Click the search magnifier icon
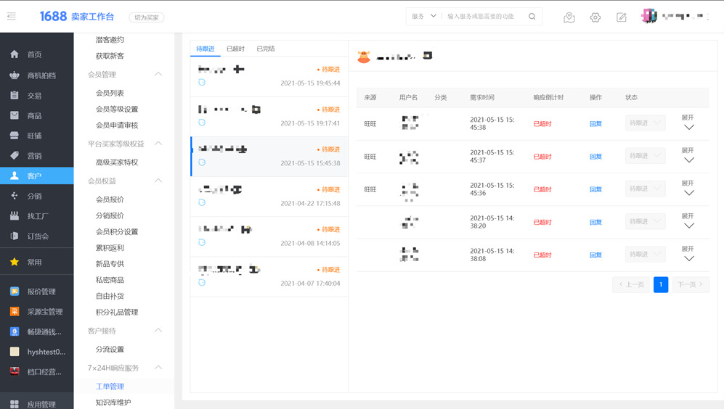 point(532,17)
